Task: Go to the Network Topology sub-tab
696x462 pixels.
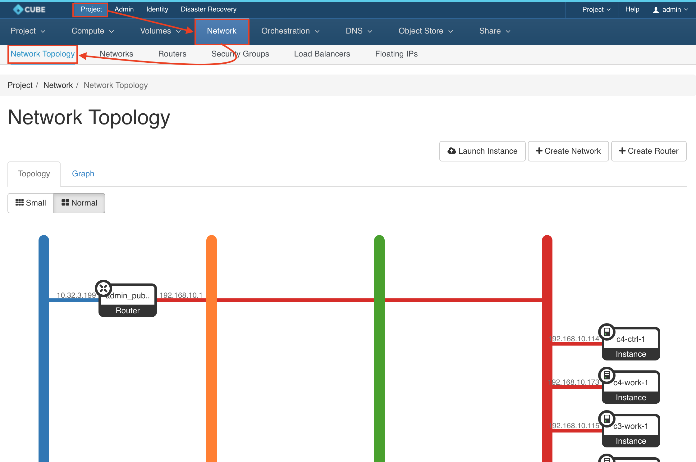Action: click(43, 54)
